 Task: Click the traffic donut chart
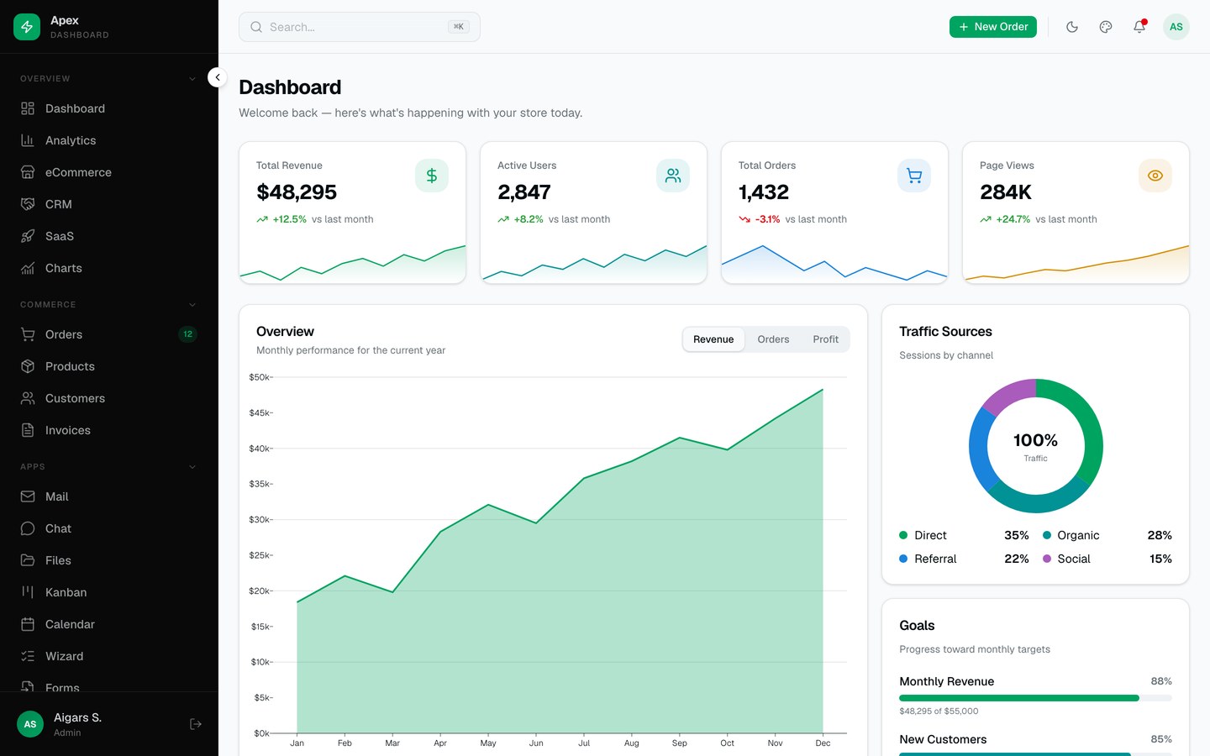tap(1035, 446)
